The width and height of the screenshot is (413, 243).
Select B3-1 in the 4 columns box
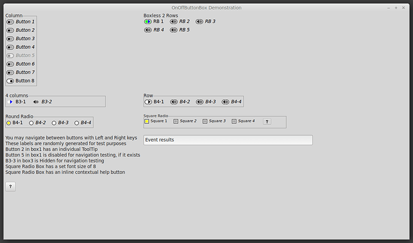tap(17, 101)
